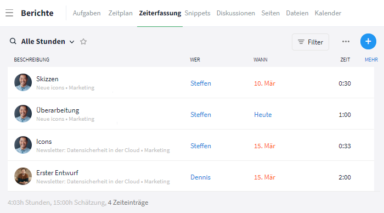Image resolution: width=384 pixels, height=213 pixels.
Task: Click Neue icons • Marketing under Überarbeitung
Action: [65, 119]
